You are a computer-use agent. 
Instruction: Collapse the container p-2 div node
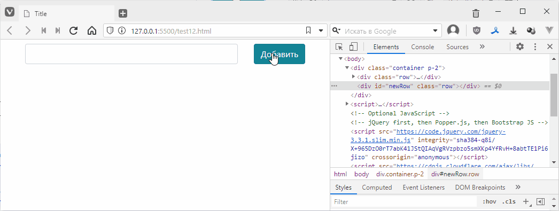point(347,67)
